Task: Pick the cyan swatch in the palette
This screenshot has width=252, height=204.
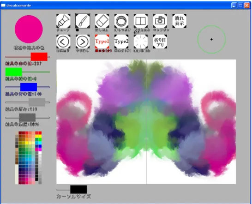Action: pos(40,143)
